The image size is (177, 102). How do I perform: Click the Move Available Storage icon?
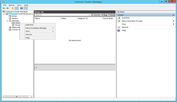pyautogui.click(x=119, y=21)
